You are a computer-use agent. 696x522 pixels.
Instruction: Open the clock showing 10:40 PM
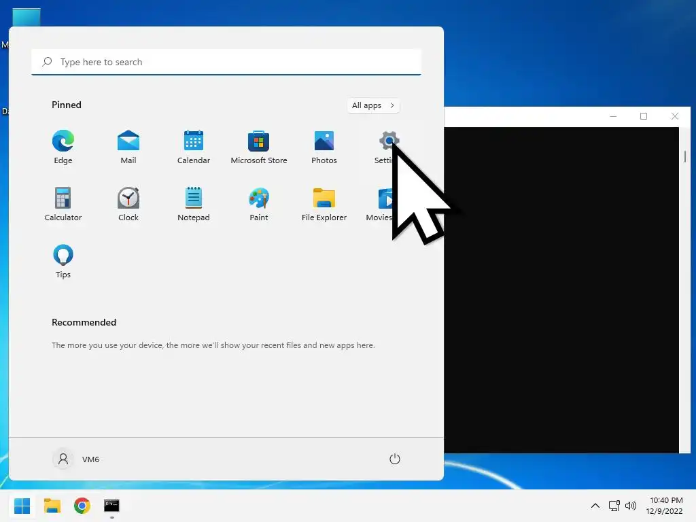pyautogui.click(x=664, y=506)
